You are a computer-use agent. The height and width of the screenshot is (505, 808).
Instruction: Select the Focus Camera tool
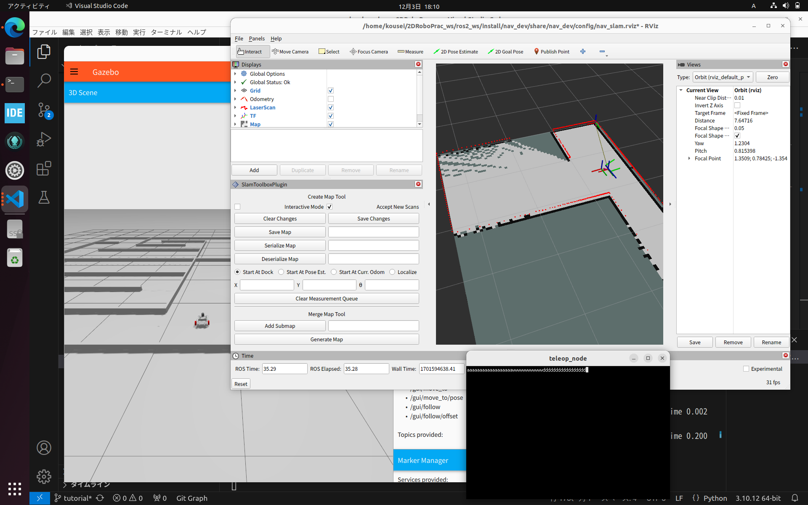pyautogui.click(x=369, y=51)
